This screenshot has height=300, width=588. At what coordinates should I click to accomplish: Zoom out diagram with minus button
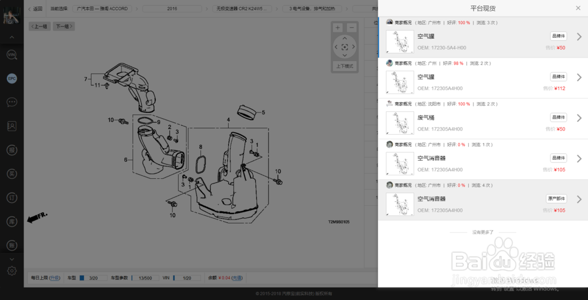(x=352, y=28)
